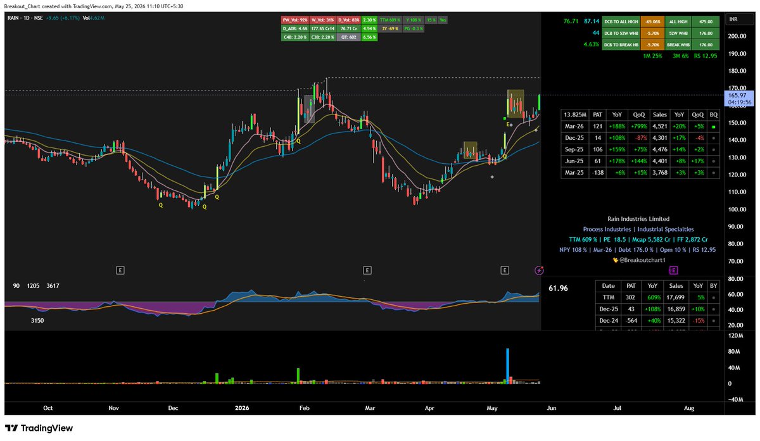Click the -65.06% orange cell
Screen dimensions: 760x441
[654, 21]
